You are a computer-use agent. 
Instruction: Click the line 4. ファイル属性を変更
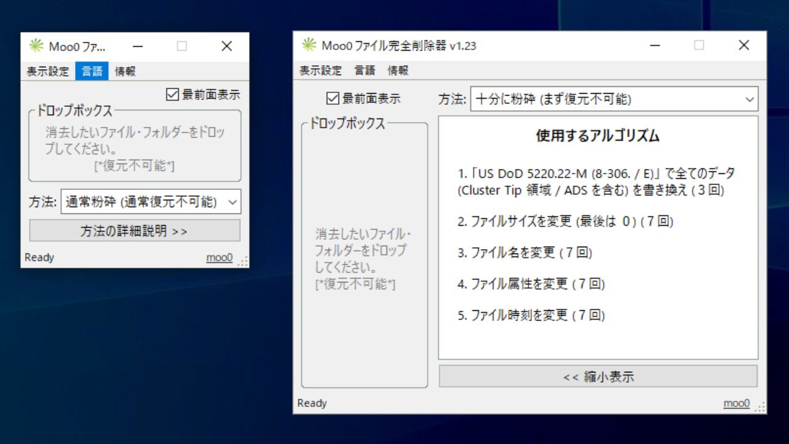(531, 284)
